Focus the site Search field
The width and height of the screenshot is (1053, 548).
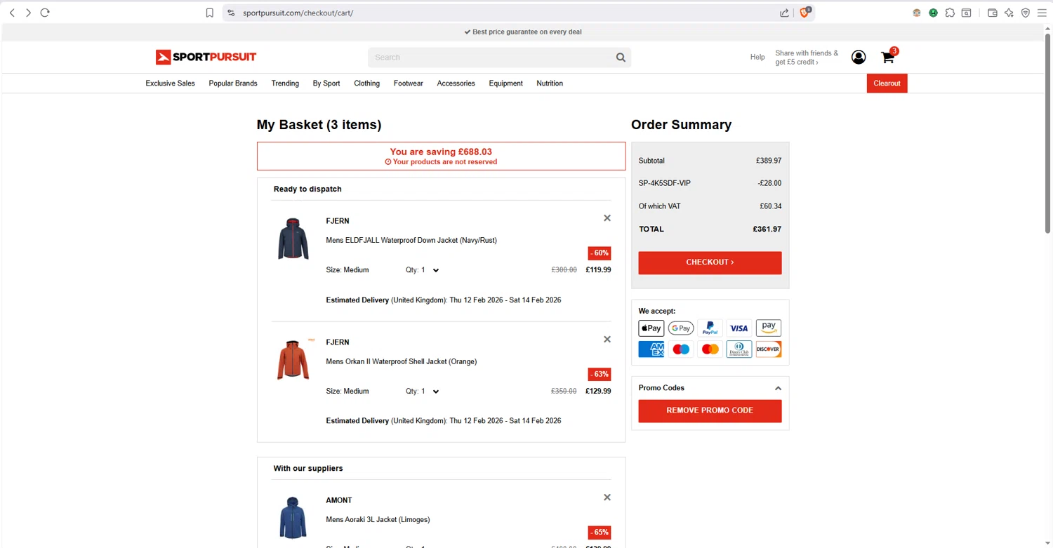coord(491,58)
